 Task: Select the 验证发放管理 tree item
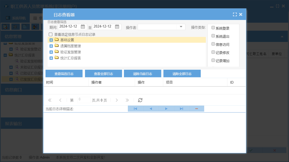[70, 52]
